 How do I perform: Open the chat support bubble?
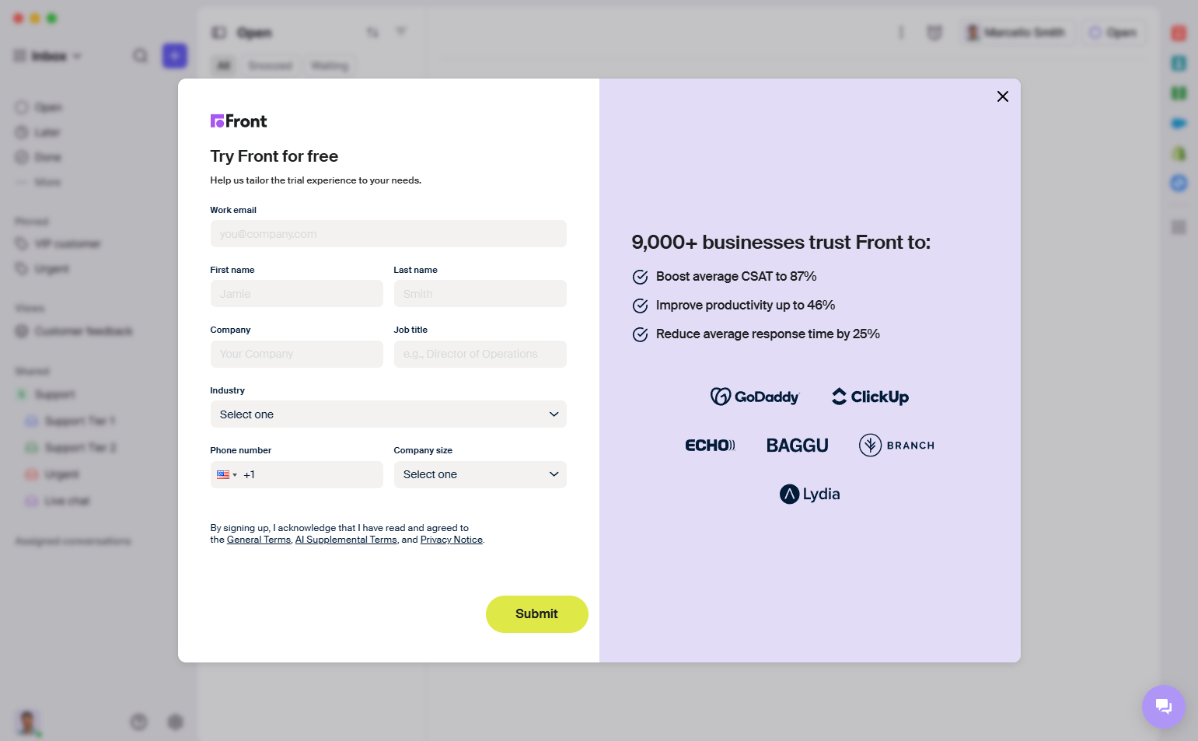click(1163, 706)
